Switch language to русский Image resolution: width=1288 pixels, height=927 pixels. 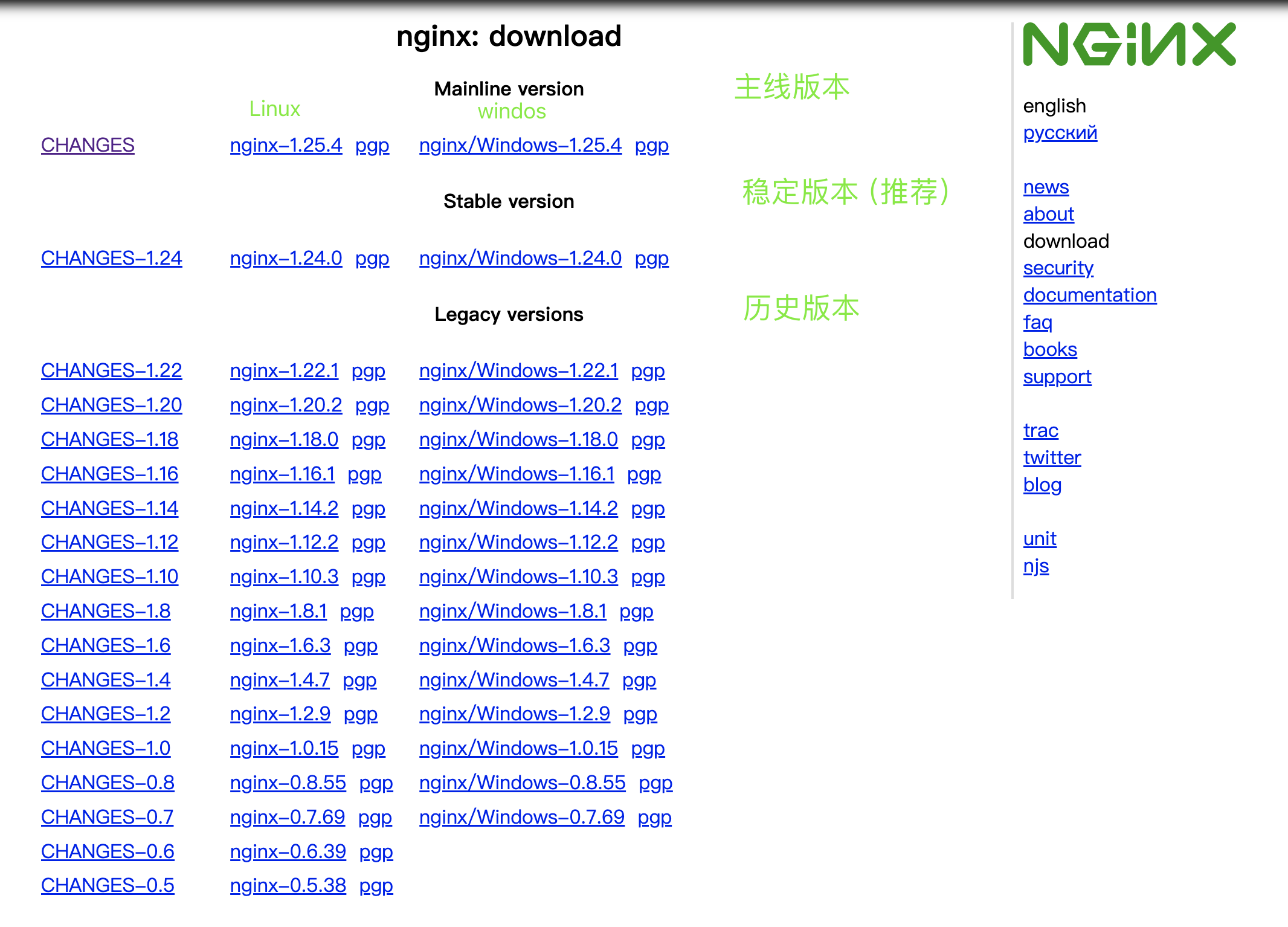point(1060,133)
